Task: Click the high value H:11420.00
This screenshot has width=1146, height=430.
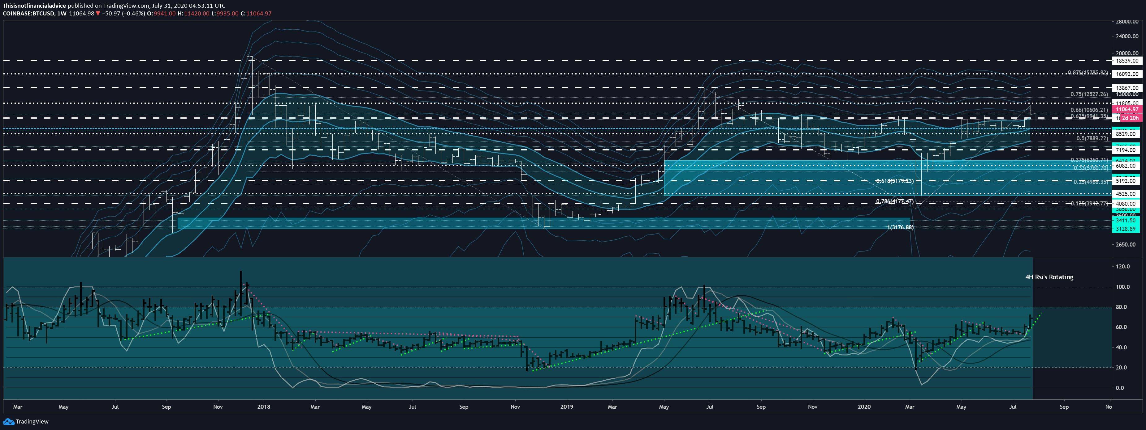Action: (x=193, y=13)
